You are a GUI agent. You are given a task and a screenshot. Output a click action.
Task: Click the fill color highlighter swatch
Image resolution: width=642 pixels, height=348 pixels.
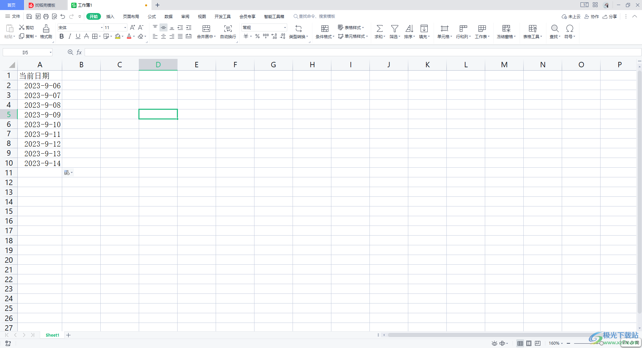[118, 36]
